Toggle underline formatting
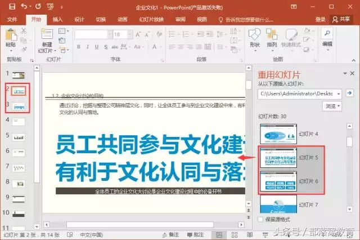The image size is (360, 240). (97, 47)
